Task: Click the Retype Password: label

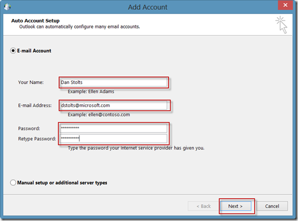Action: click(x=37, y=139)
